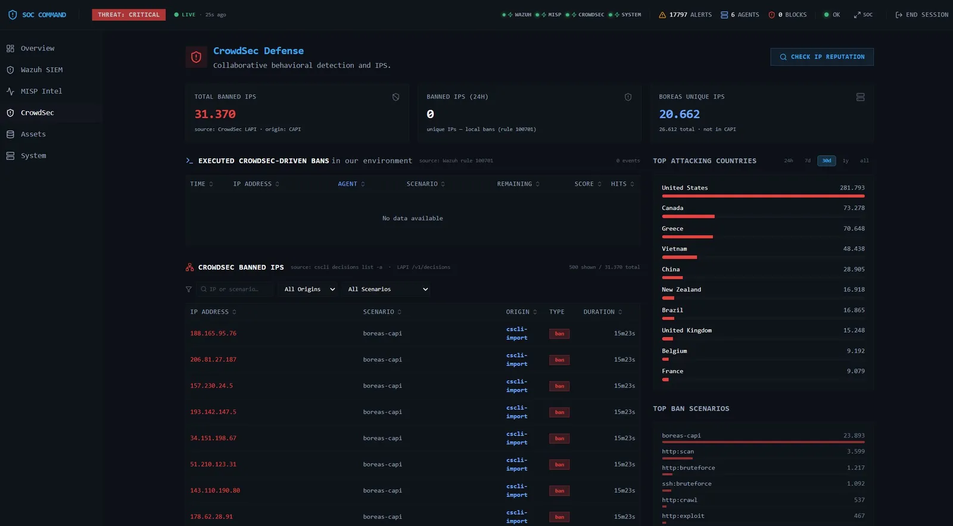The height and width of the screenshot is (526, 953).
Task: Click the Boreas Unique IPs server icon
Action: point(860,97)
